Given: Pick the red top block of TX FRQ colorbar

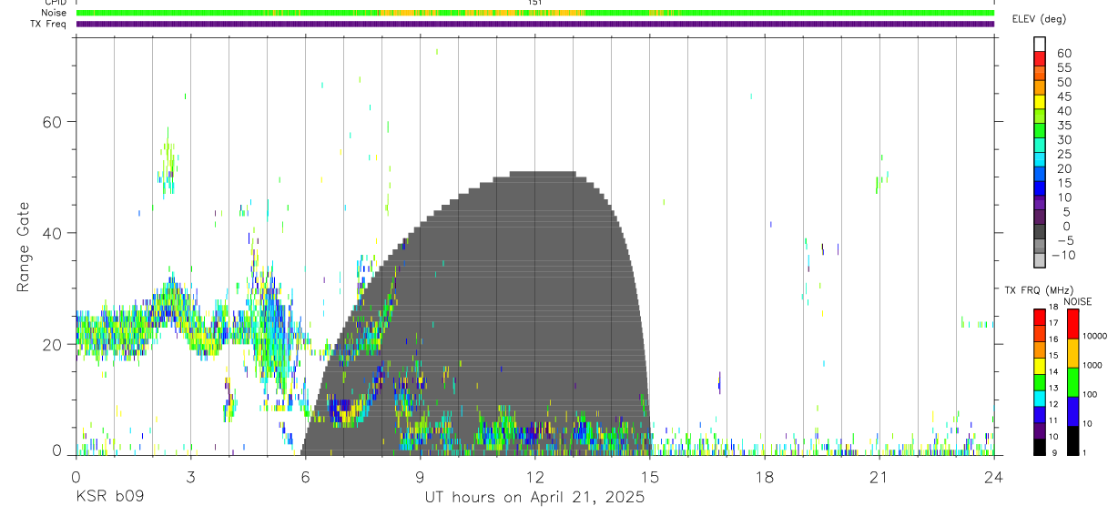Looking at the screenshot, I should [1040, 317].
